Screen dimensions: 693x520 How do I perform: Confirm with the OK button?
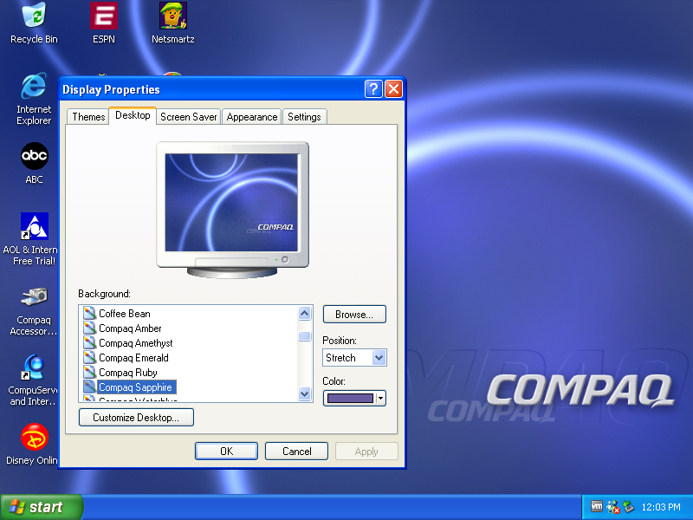226,451
